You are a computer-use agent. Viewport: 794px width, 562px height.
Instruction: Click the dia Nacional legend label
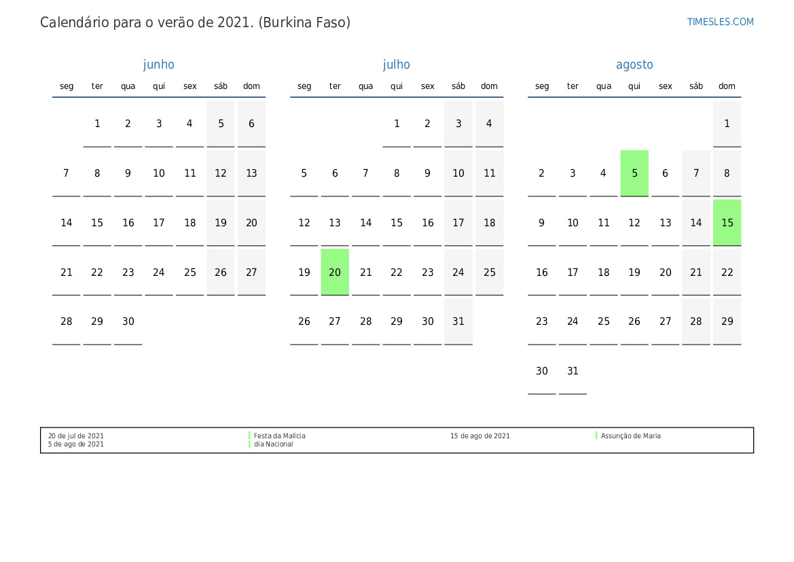[x=273, y=444]
